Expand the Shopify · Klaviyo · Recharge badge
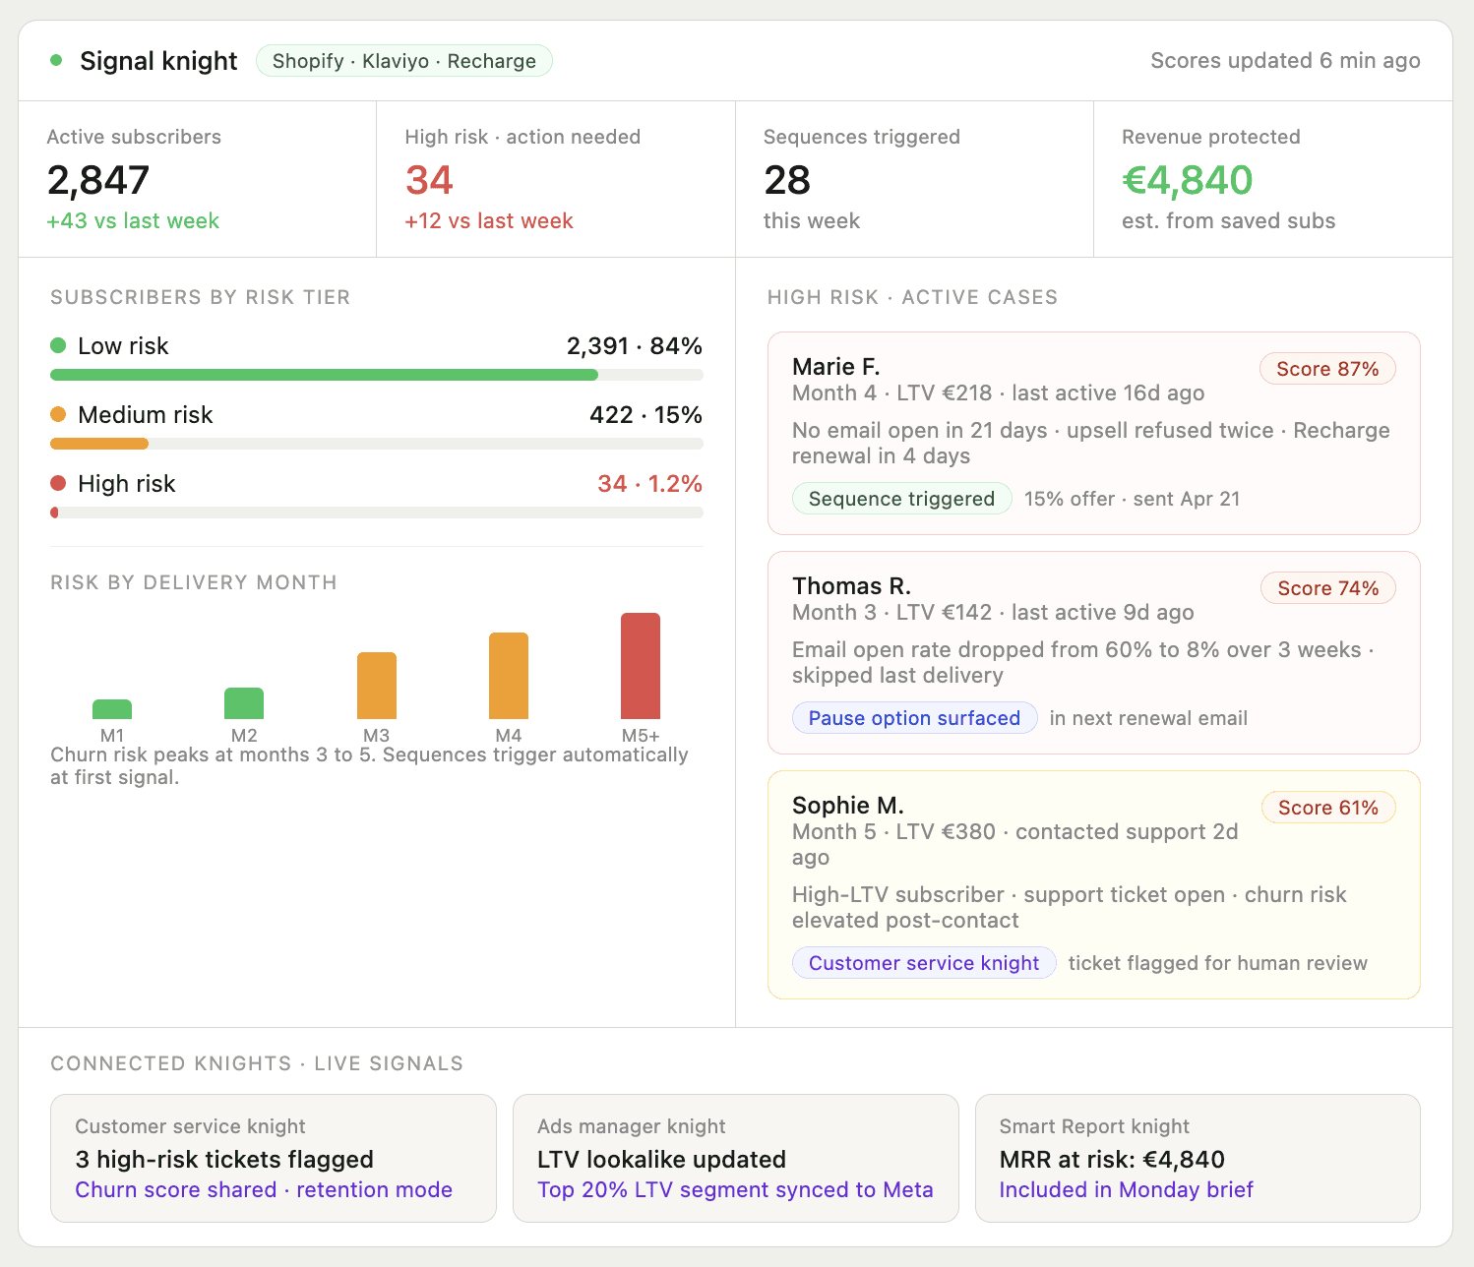This screenshot has width=1474, height=1267. 403,60
